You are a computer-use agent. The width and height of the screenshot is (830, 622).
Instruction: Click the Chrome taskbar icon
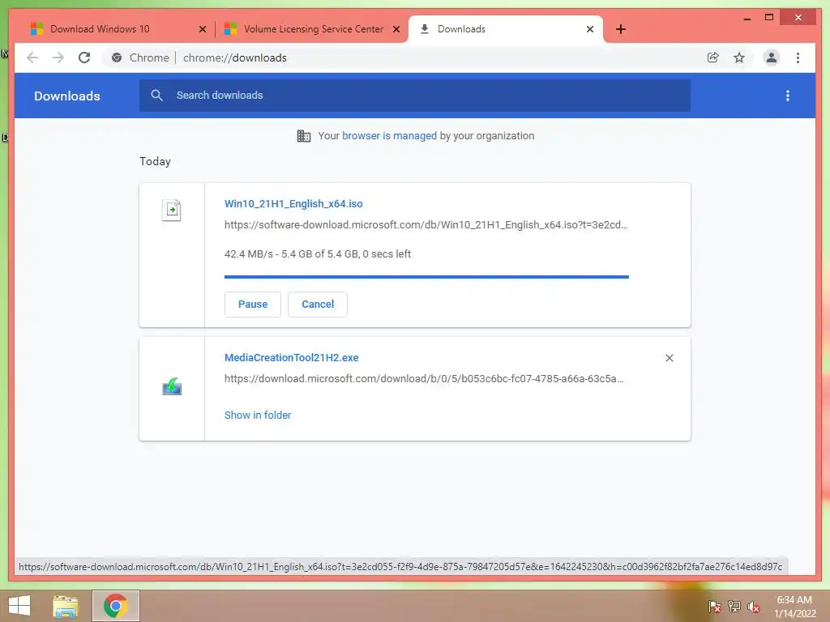(x=115, y=606)
